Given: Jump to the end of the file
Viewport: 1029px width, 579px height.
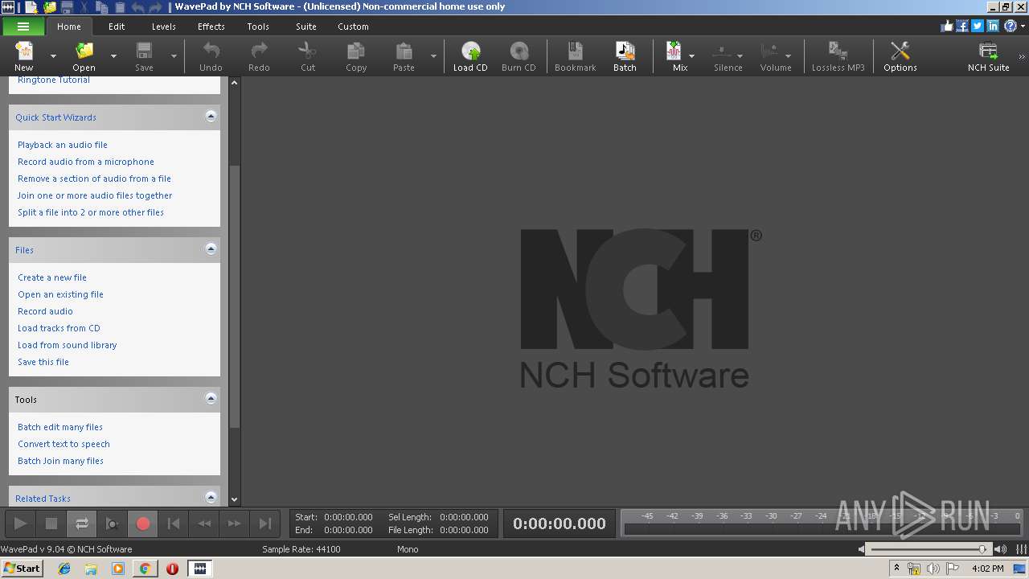Looking at the screenshot, I should coord(264,524).
